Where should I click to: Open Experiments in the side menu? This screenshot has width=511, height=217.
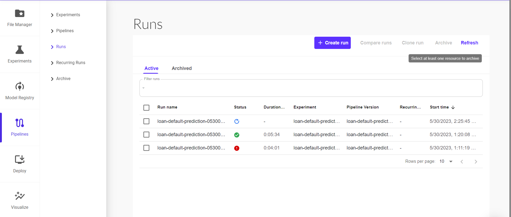pyautogui.click(x=68, y=15)
